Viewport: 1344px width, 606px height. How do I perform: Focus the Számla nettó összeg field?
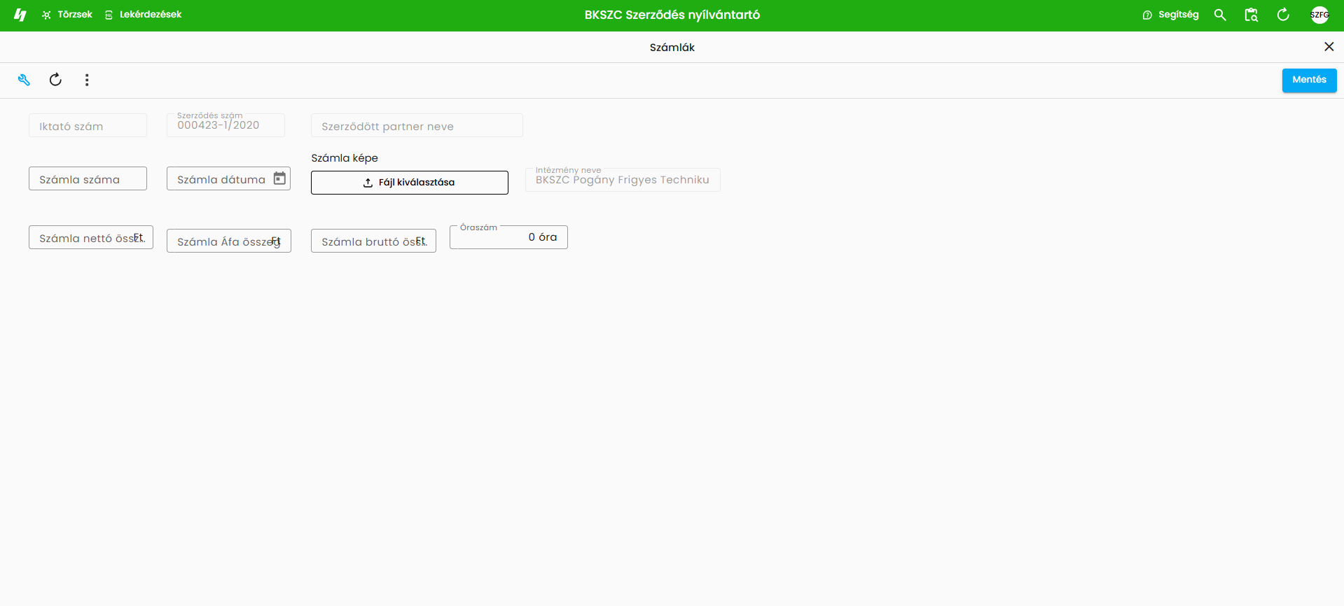pyautogui.click(x=91, y=237)
